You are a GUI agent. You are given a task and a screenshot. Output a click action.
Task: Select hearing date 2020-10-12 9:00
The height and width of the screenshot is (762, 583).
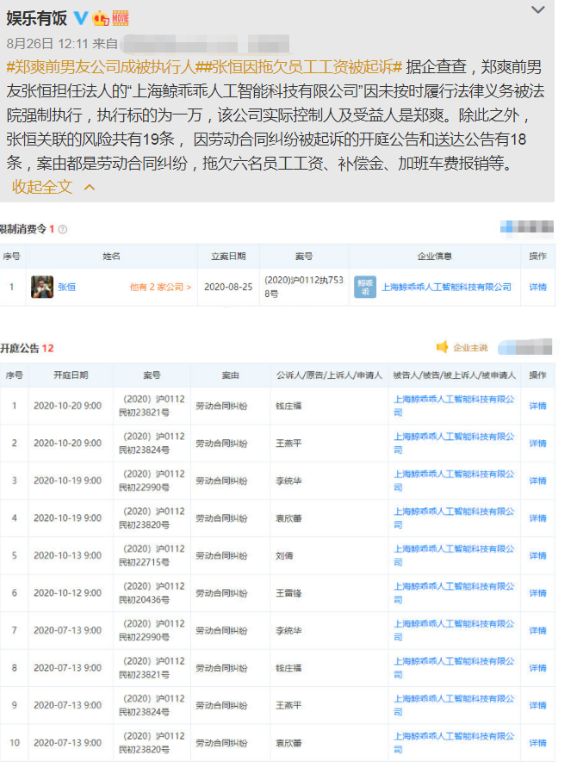pyautogui.click(x=67, y=593)
